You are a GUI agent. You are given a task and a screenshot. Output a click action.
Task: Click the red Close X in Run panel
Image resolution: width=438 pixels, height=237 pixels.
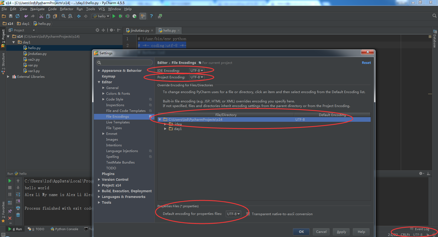click(10, 218)
